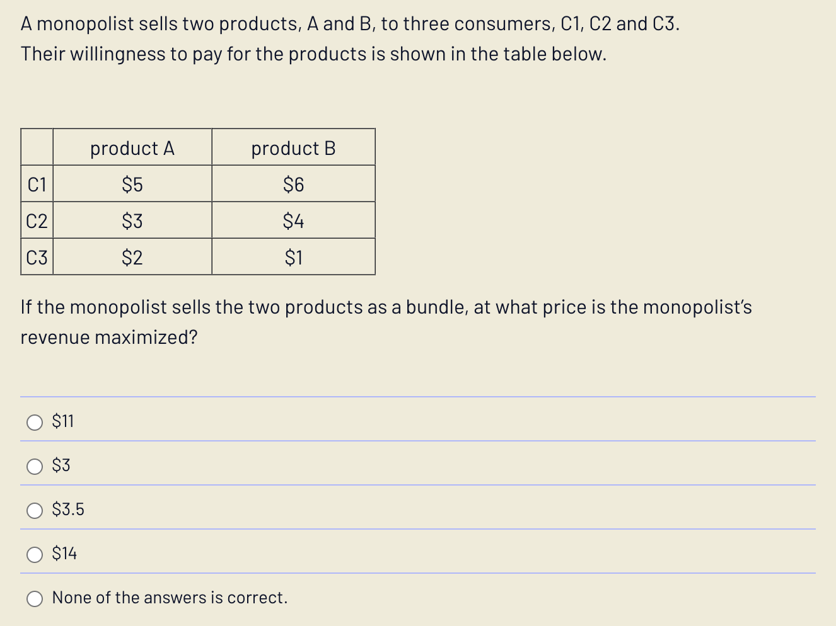Click the $1 cell in the table
This screenshot has width=836, height=626.
pos(293,257)
